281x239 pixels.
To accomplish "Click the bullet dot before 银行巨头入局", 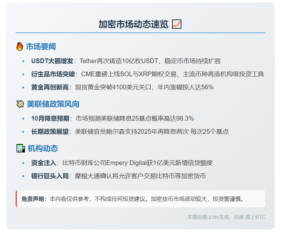I will click(23, 176).
